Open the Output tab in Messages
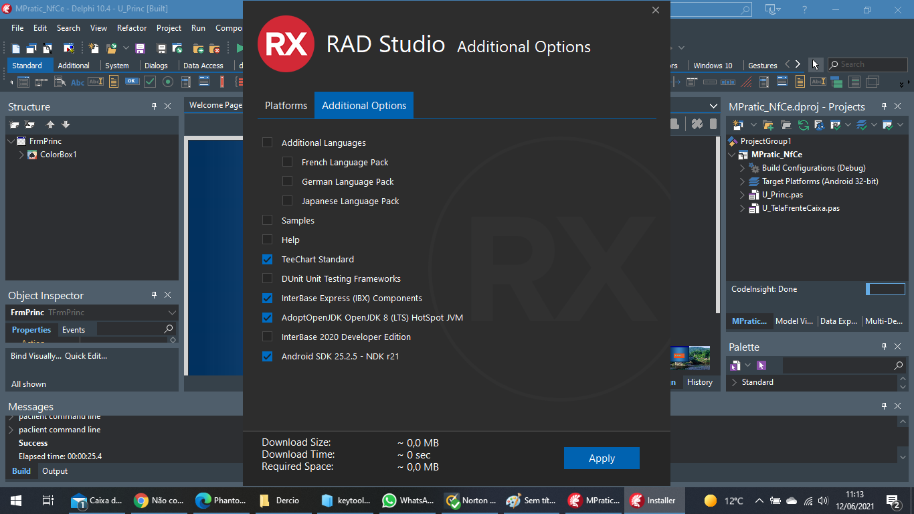This screenshot has width=914, height=514. pos(55,471)
